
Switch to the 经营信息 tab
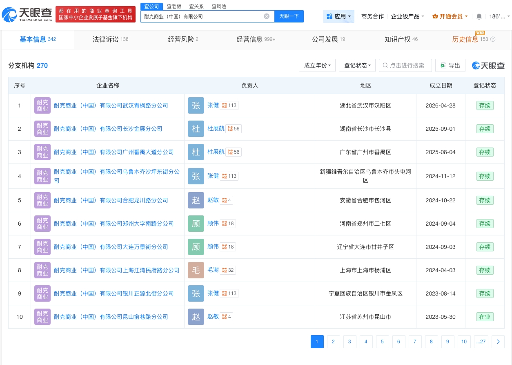[256, 39]
